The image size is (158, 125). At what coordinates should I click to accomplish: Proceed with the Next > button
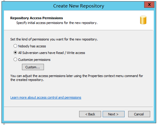pyautogui.click(x=113, y=114)
